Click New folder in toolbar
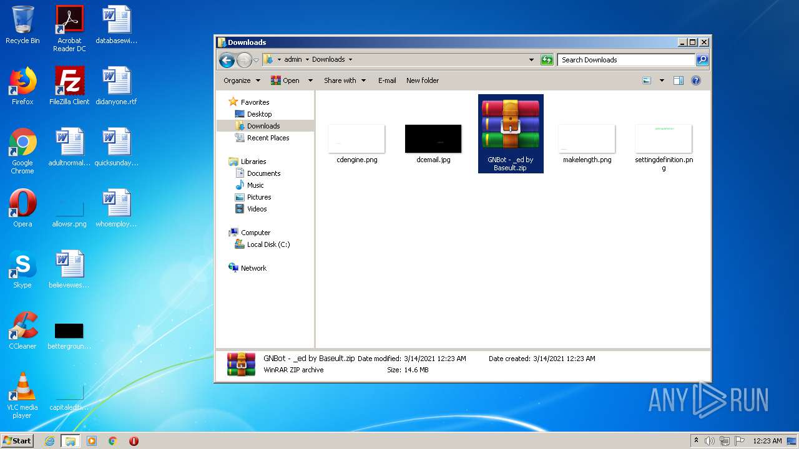Image resolution: width=799 pixels, height=449 pixels. (x=423, y=80)
